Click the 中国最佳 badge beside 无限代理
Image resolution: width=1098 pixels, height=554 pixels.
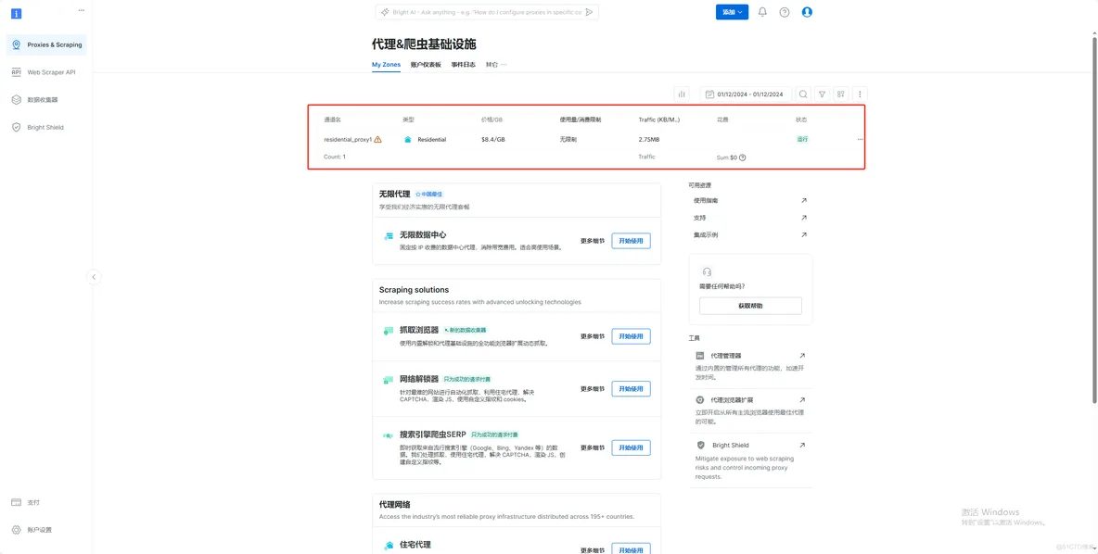[428, 194]
